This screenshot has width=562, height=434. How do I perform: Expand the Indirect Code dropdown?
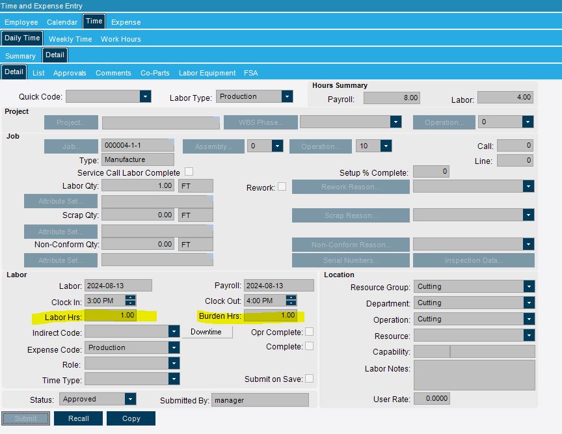pos(174,331)
